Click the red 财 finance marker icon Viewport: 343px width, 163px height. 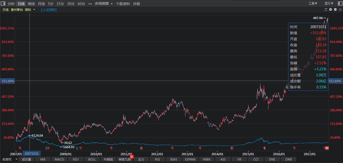pos(327,148)
